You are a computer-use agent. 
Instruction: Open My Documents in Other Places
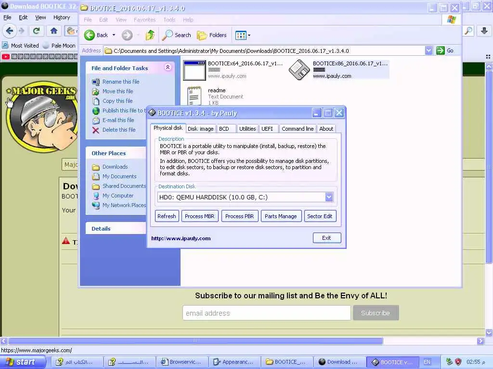click(x=119, y=177)
